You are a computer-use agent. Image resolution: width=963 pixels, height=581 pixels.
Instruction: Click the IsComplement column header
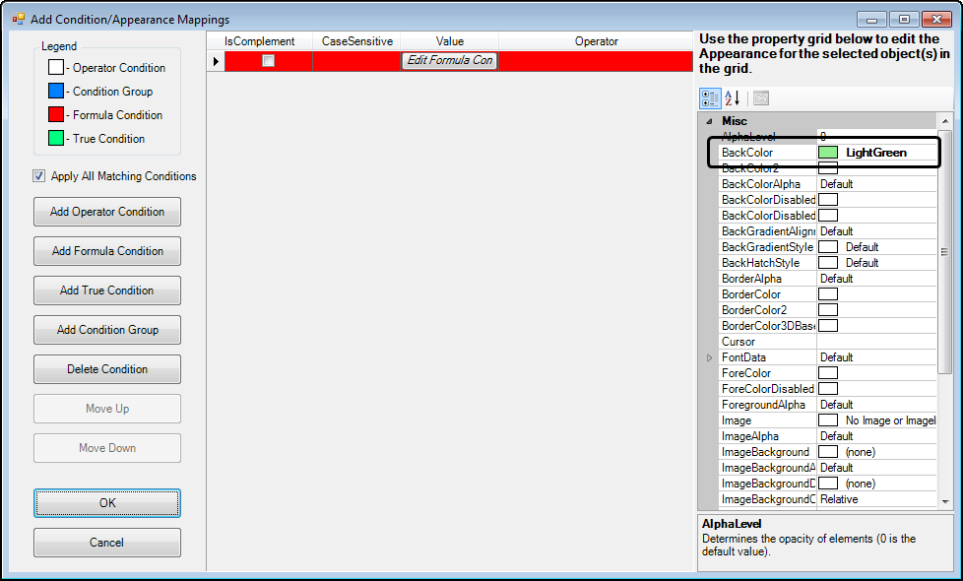click(259, 41)
